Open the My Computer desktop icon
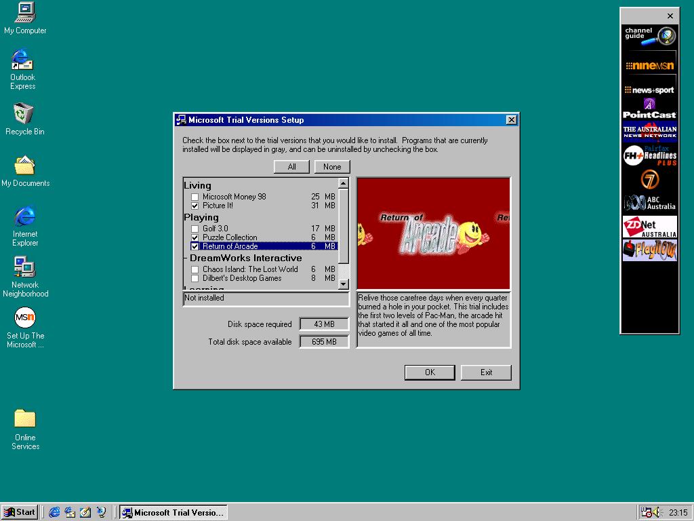This screenshot has height=521, width=694. tap(25, 18)
